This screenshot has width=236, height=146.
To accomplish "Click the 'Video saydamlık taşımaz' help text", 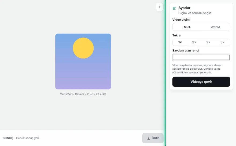I will tap(197, 69).
